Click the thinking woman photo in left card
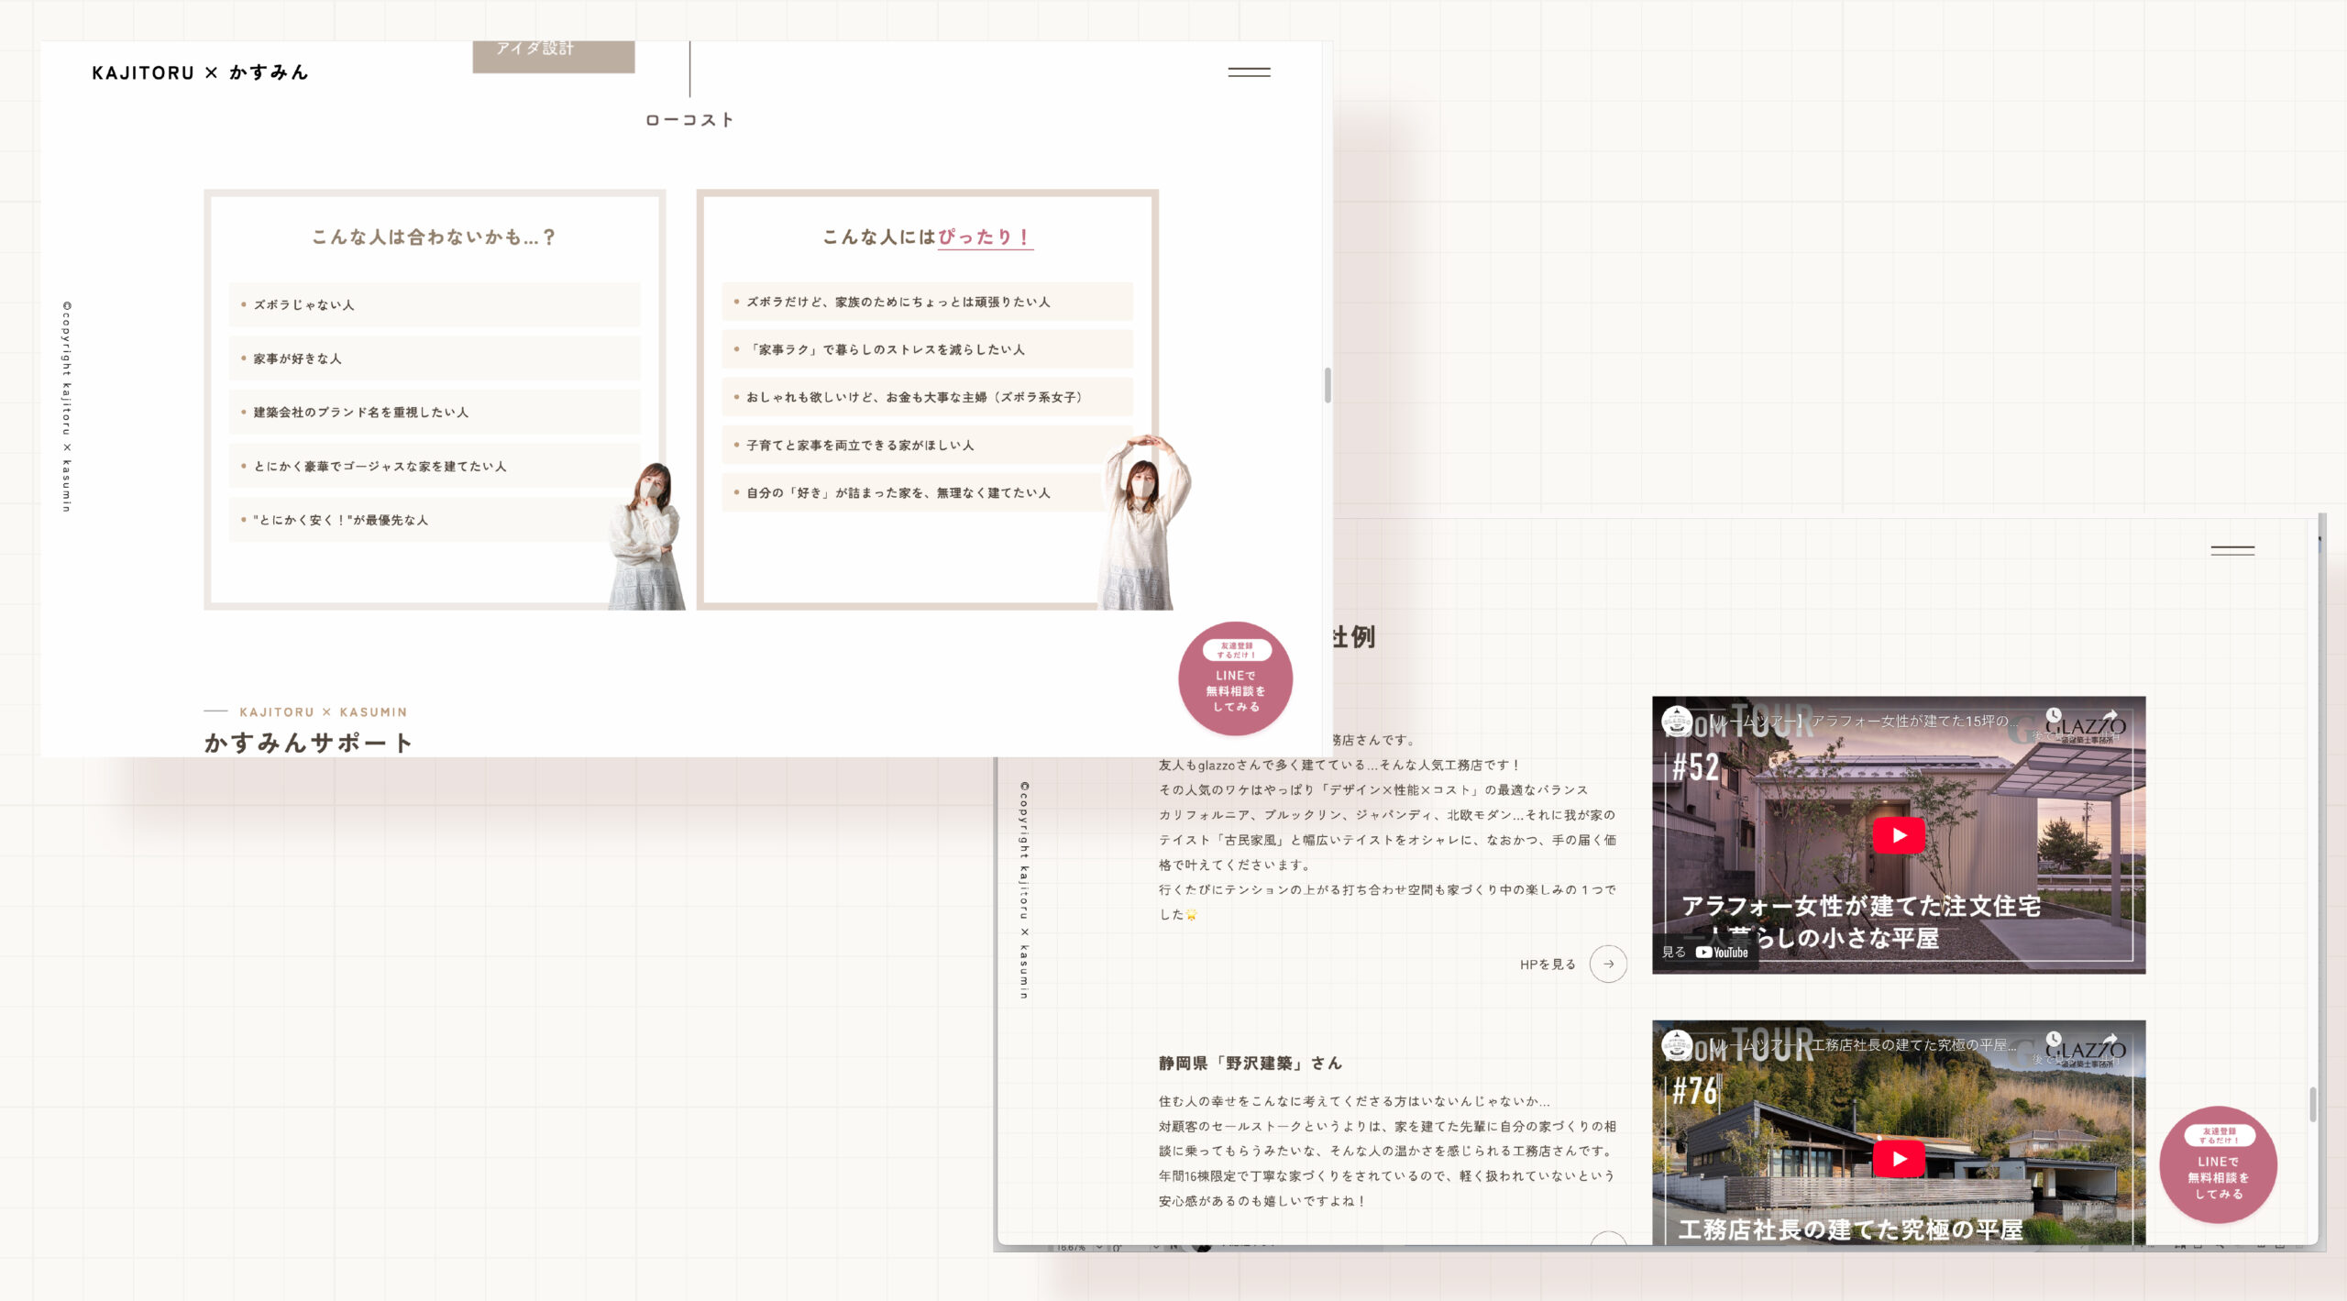Screen dimensions: 2347x1301 [x=647, y=536]
